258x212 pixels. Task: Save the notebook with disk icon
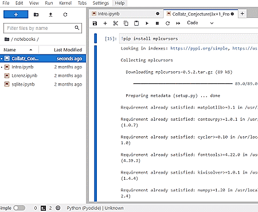pyautogui.click(x=95, y=24)
